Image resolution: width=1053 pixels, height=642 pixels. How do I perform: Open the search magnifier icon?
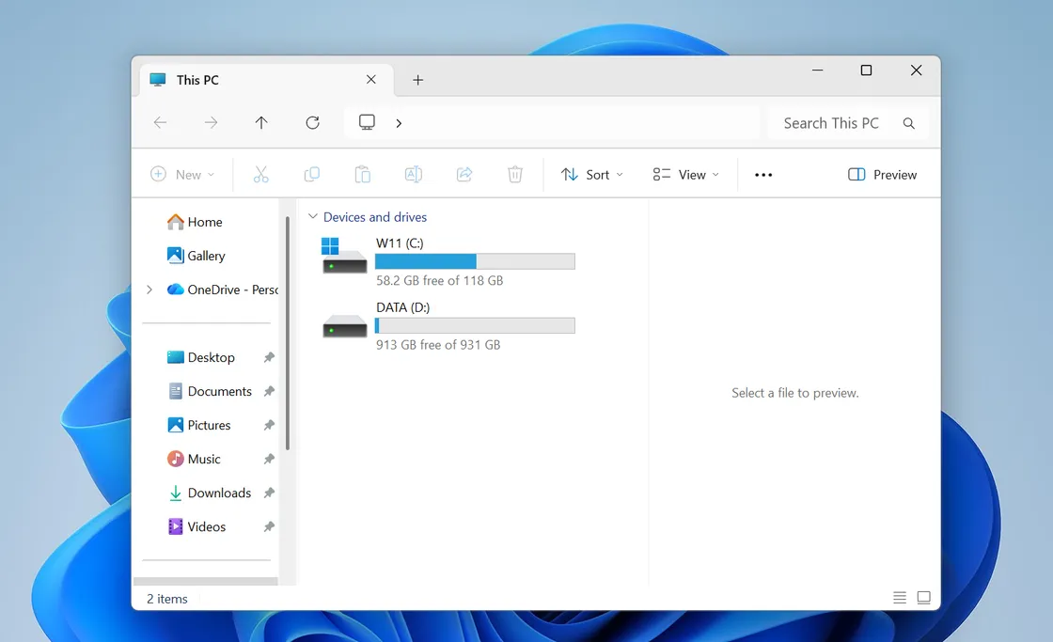(x=908, y=123)
